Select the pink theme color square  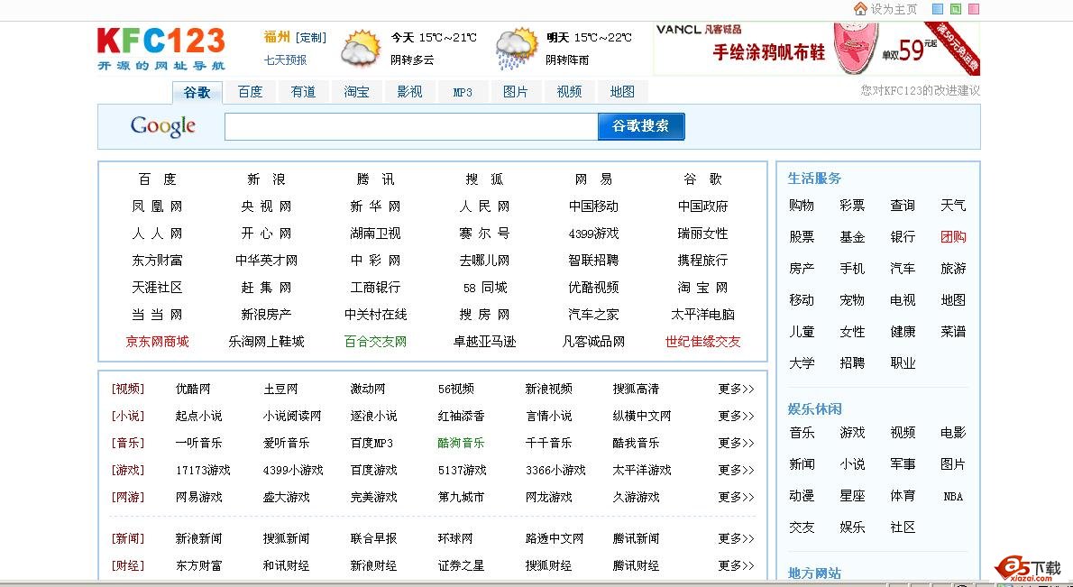pos(974,10)
